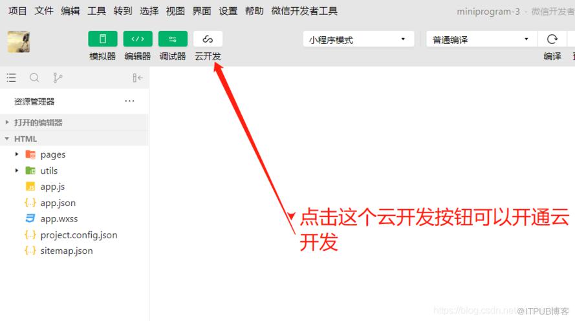Click the sitemap.json braces icon
Screen dimensions: 575x321
point(30,251)
